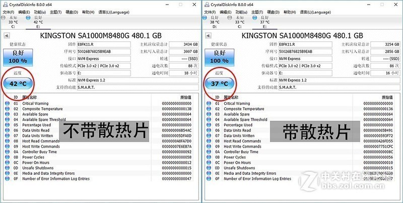The image size is (403, 203).
Task: Click status icon for Available Spare, left window
Action: pyautogui.click(x=7, y=114)
